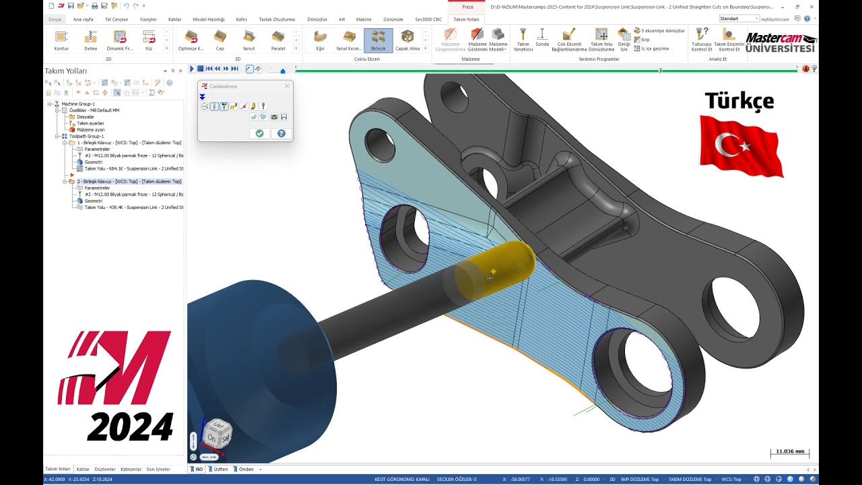Screen dimensions: 862x485
Task: Click Tutucuyu Kontrol Et icon
Action: [x=701, y=40]
